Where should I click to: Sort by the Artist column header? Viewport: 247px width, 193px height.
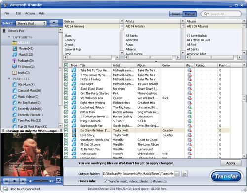tap(123, 65)
